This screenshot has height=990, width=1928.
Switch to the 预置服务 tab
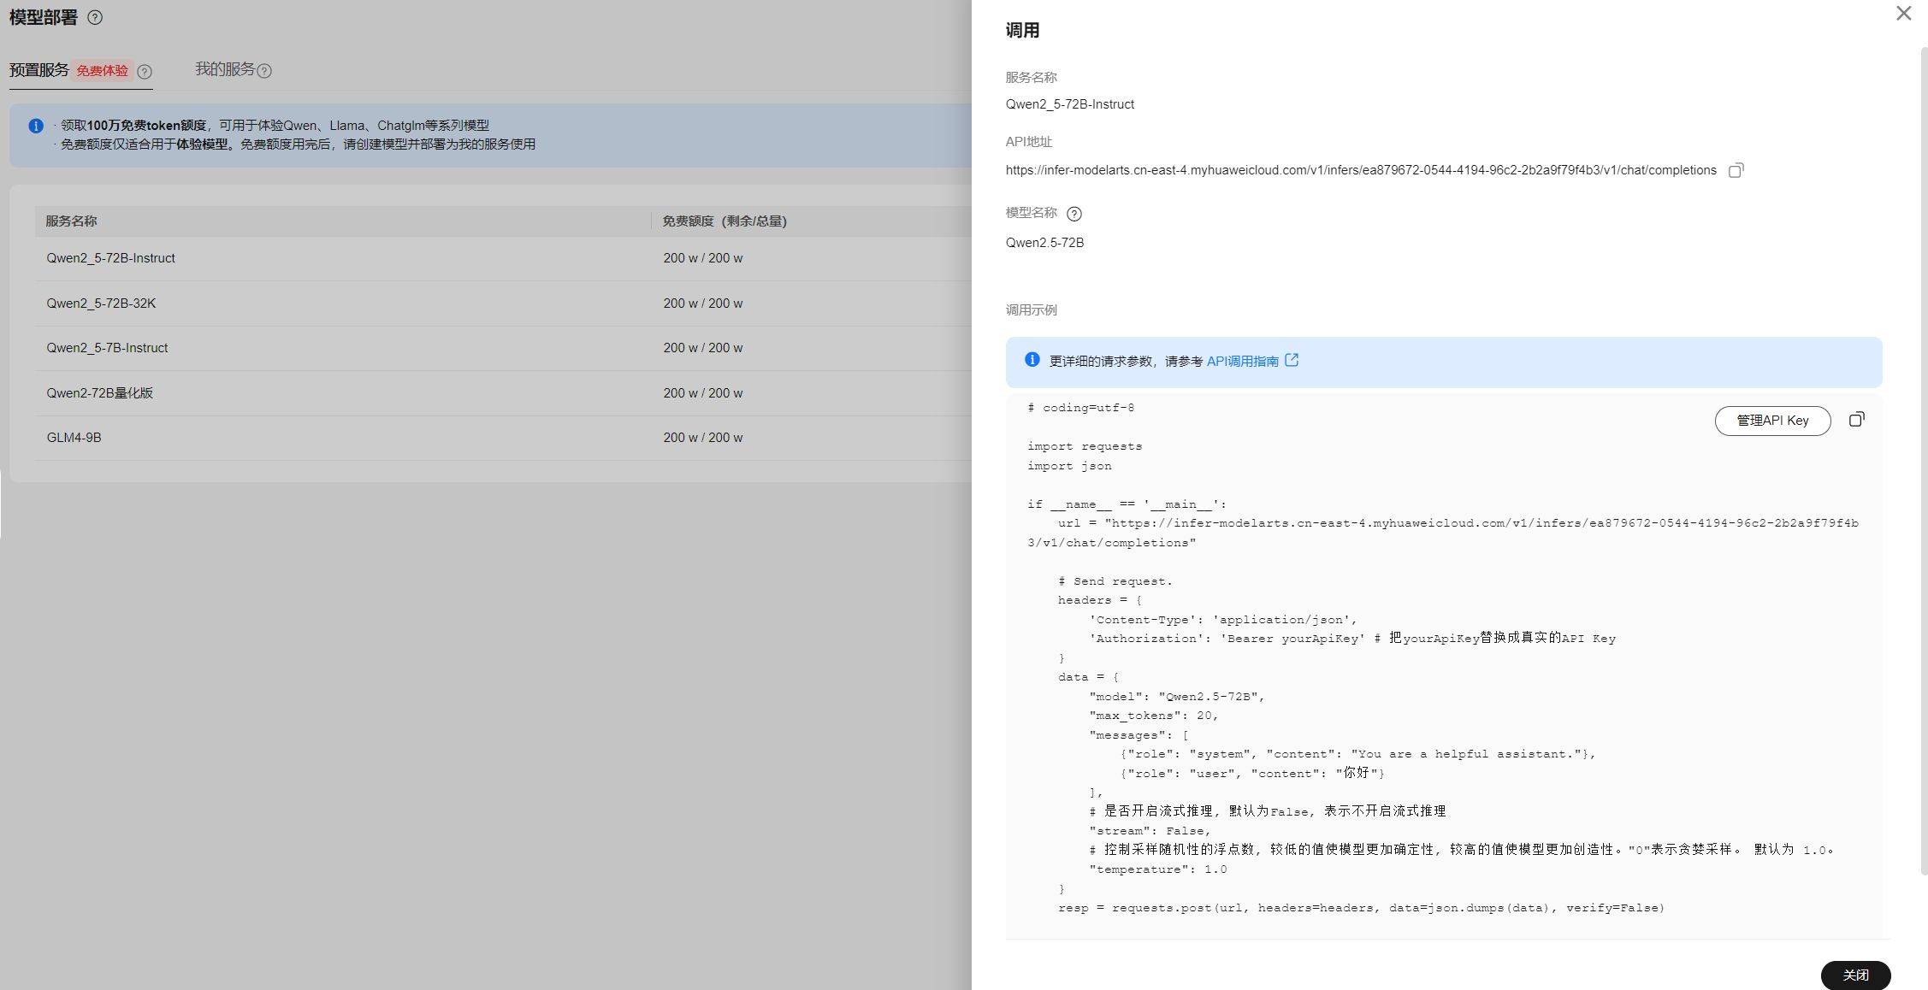pos(39,70)
